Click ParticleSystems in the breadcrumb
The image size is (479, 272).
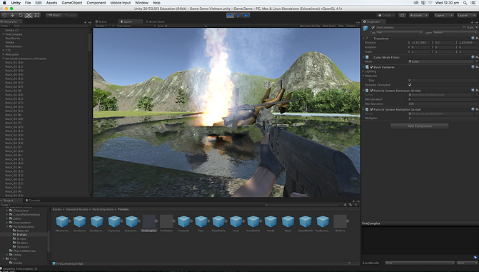(x=103, y=209)
